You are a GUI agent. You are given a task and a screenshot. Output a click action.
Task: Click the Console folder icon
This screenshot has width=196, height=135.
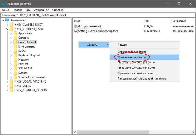coord(15,38)
